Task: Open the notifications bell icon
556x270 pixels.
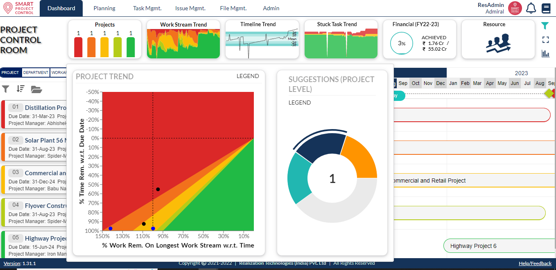Action: (532, 8)
